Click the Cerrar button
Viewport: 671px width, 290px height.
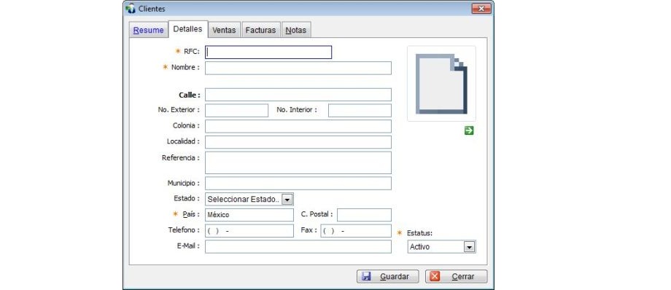click(456, 276)
